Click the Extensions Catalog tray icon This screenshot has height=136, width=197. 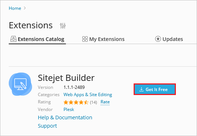click(x=13, y=39)
